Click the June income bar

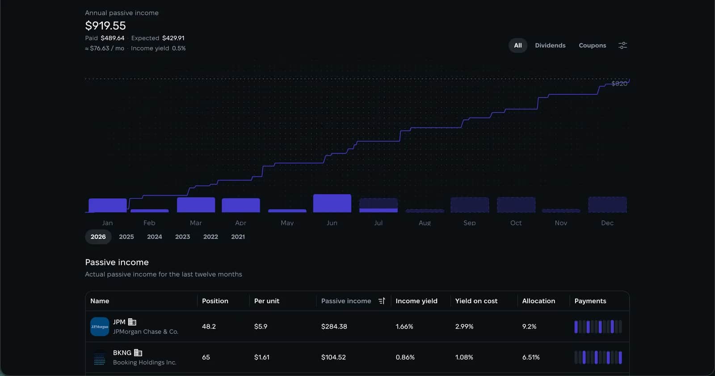pos(332,203)
